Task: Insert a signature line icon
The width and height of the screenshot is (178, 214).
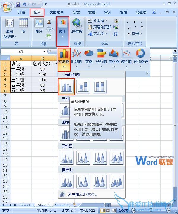Action: click(x=116, y=21)
